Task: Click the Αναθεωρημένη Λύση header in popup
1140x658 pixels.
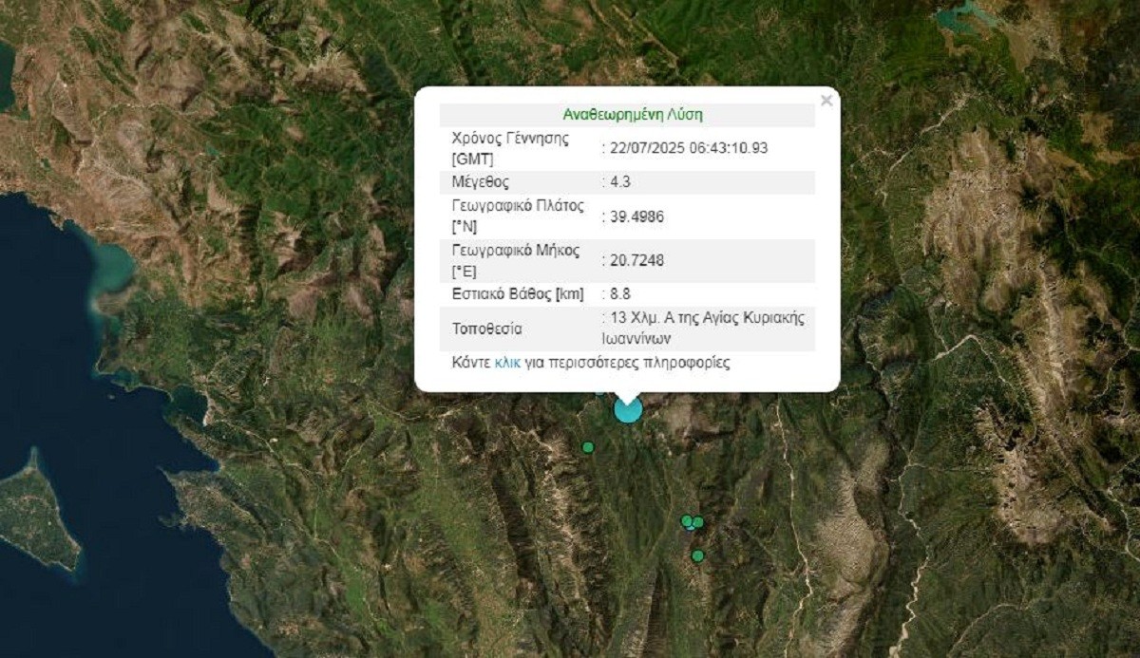Action: (x=633, y=115)
